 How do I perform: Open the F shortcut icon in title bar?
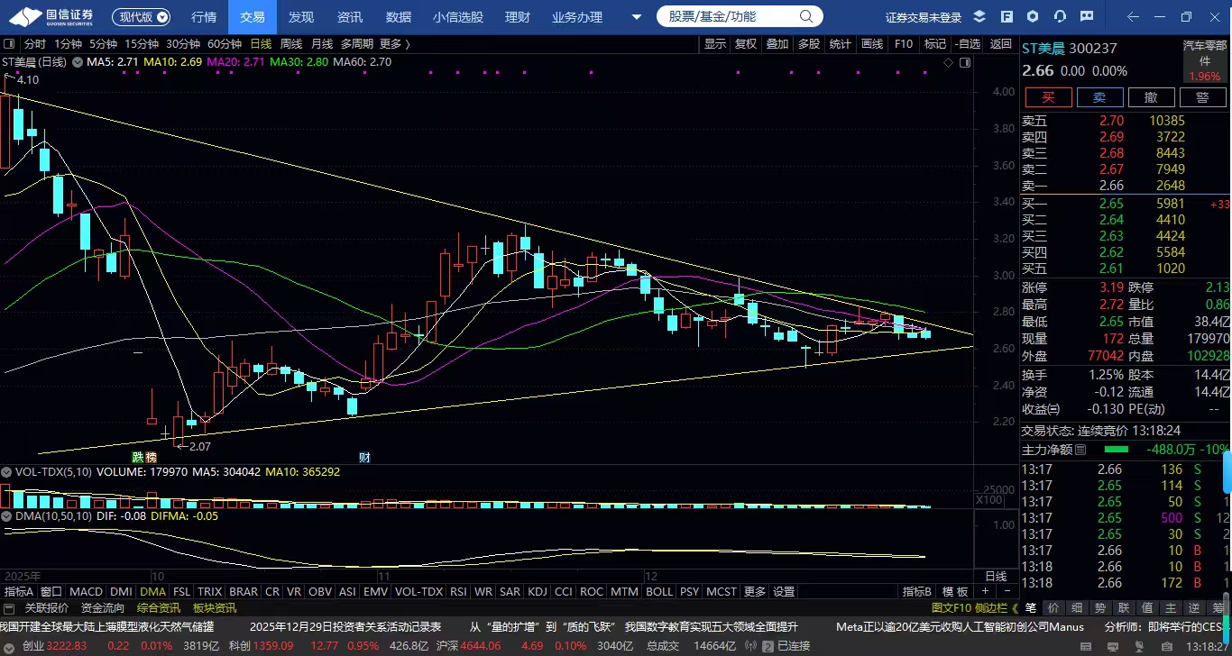(x=1007, y=16)
